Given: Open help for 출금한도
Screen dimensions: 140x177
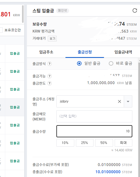Looking at the screenshot, I should 50,83.
